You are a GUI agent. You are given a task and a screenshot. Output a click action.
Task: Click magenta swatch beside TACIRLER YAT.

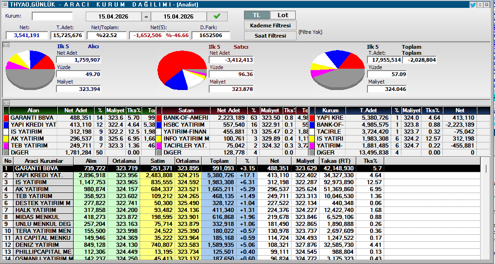[x=159, y=145]
